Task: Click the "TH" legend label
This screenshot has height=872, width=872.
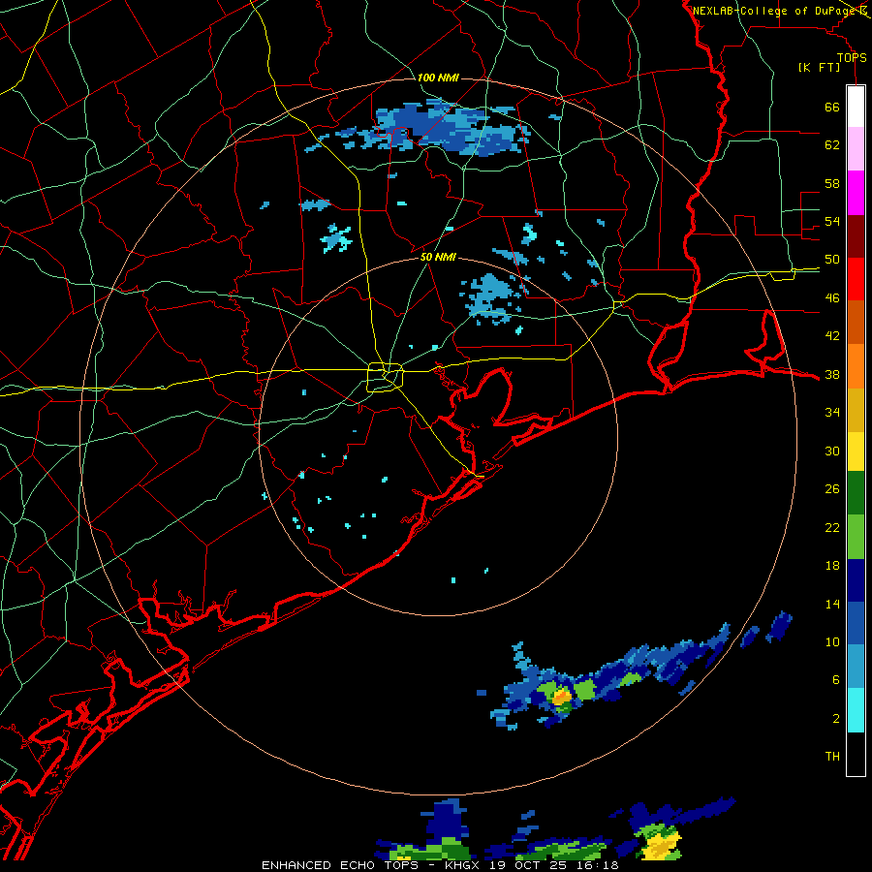Action: (832, 757)
